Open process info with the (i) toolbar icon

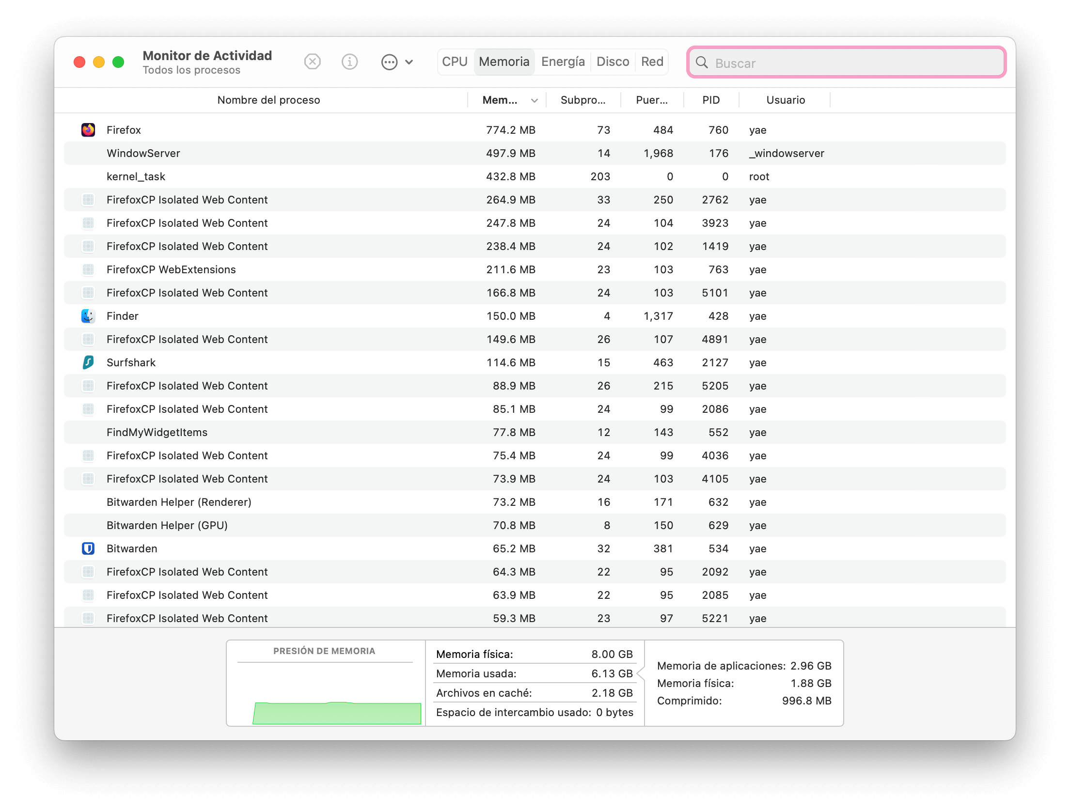coord(349,62)
